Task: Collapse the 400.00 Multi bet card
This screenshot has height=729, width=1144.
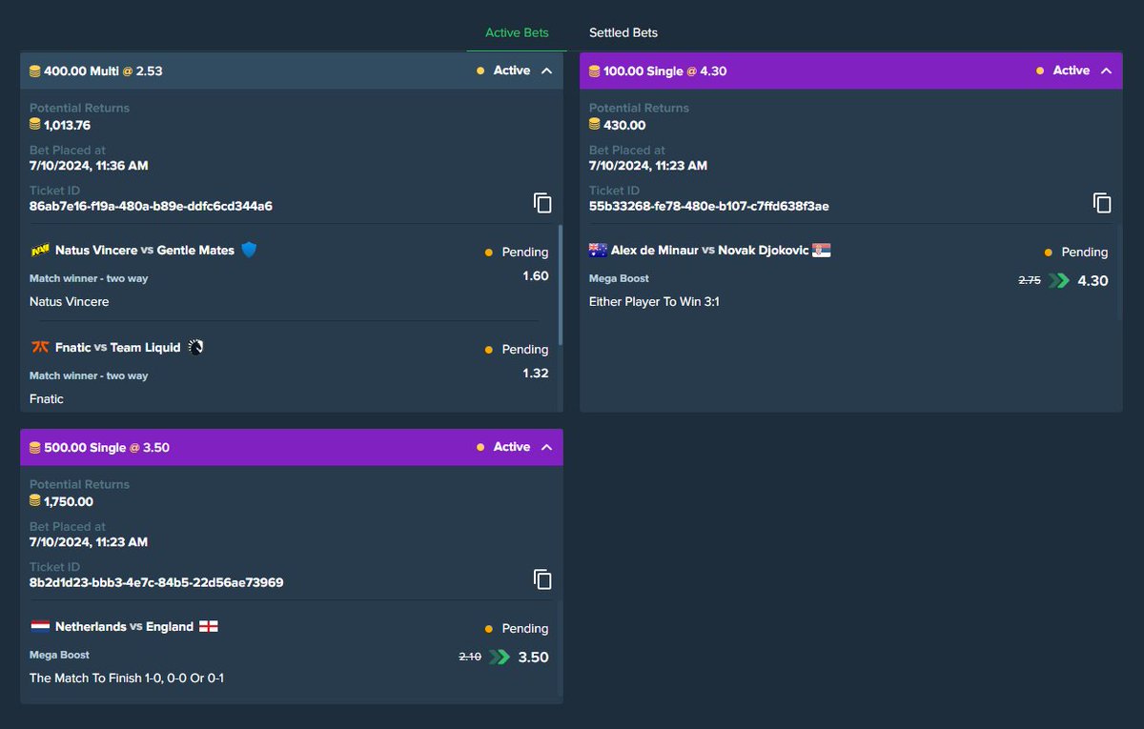Action: tap(546, 71)
